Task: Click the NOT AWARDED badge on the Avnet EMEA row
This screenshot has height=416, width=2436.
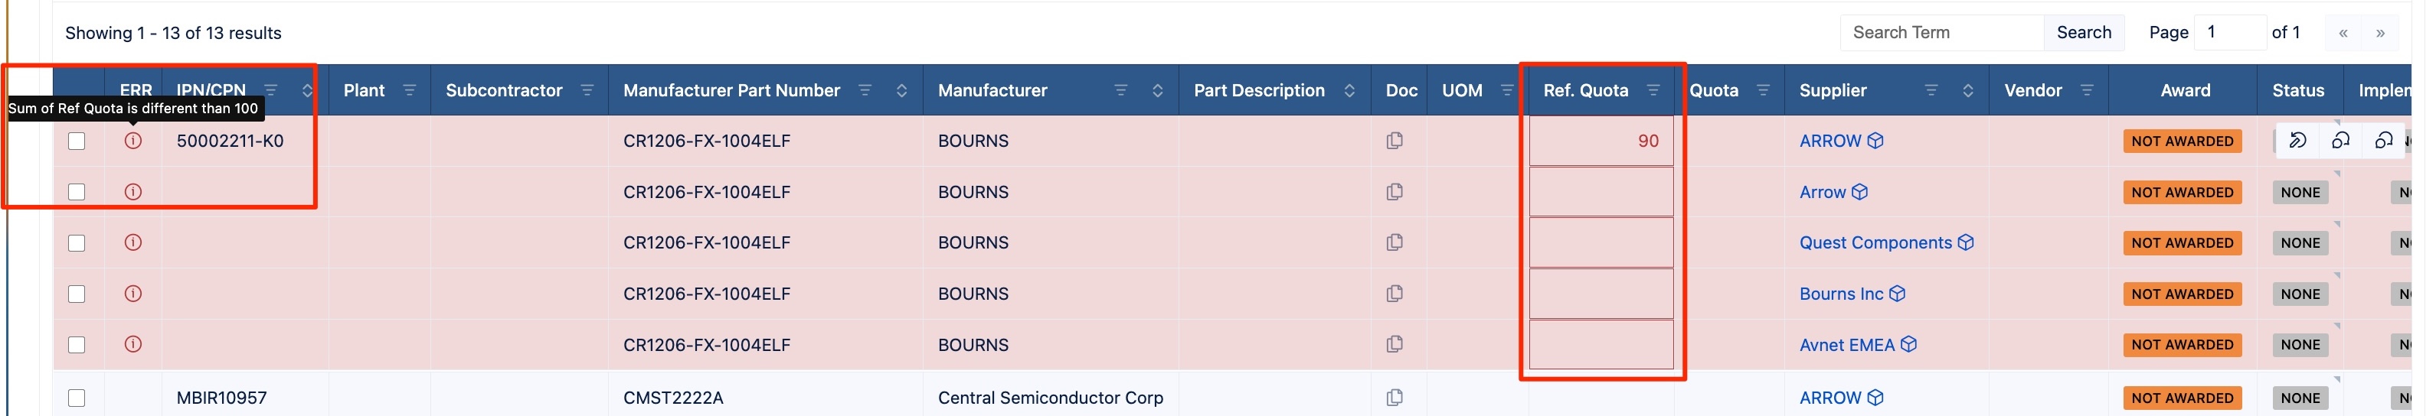Action: click(2183, 344)
